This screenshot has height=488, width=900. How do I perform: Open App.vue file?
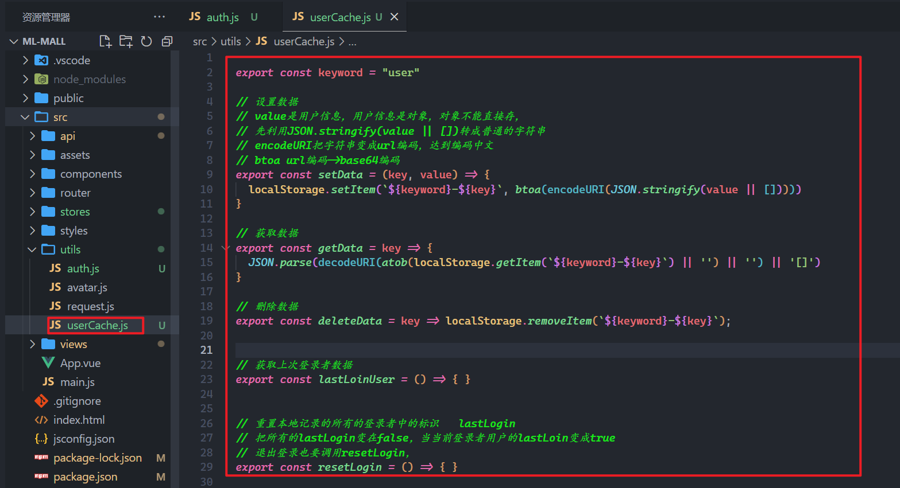tap(80, 363)
